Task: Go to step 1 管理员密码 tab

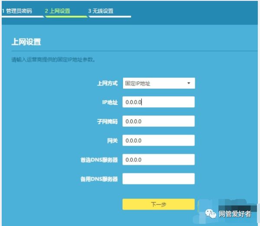Action: tap(17, 11)
